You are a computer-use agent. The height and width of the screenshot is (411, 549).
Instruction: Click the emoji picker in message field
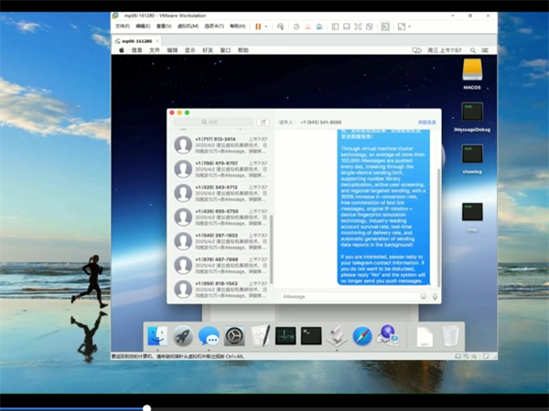pyautogui.click(x=423, y=296)
